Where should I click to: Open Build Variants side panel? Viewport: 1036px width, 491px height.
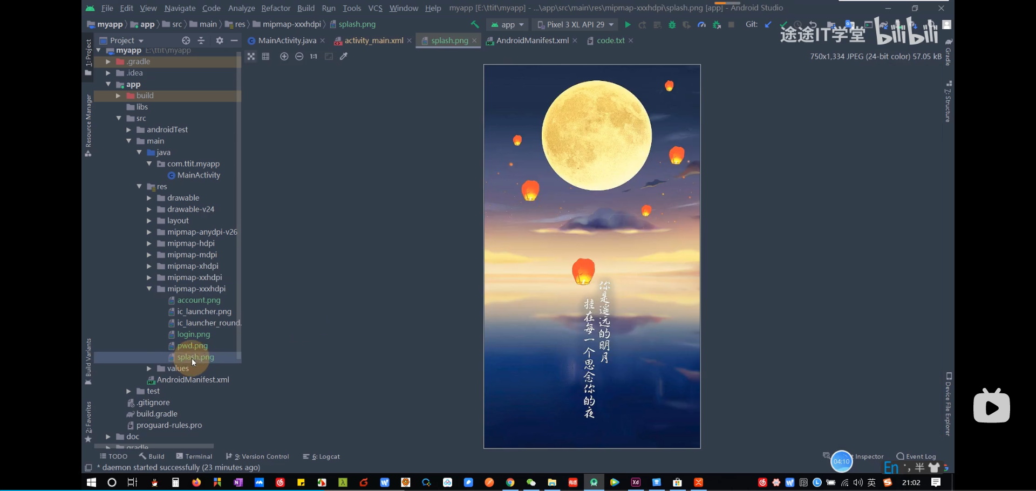pyautogui.click(x=88, y=362)
